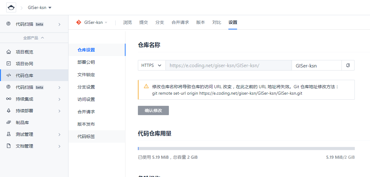Open the 部署公钥 settings page
Image resolution: width=370 pixels, height=177 pixels.
(x=86, y=62)
